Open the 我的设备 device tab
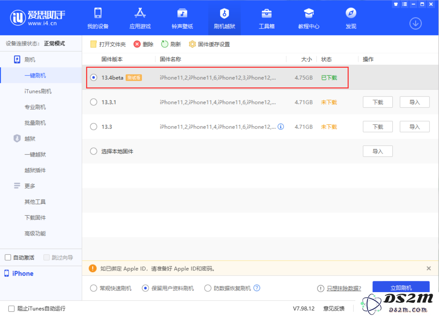Screen dimensions: 439x316 98,18
